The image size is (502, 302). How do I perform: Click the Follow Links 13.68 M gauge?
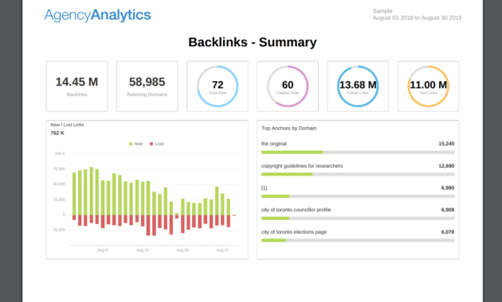point(358,86)
